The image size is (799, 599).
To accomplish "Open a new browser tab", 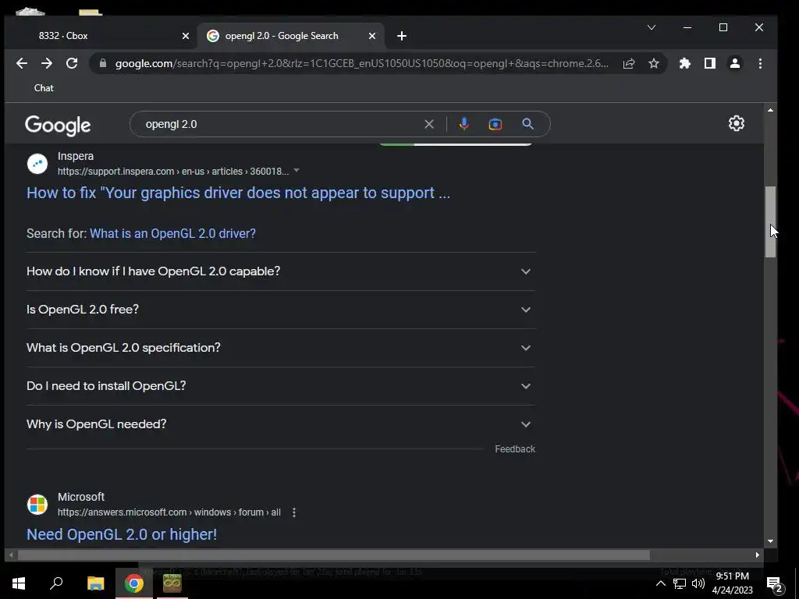I will click(x=402, y=36).
